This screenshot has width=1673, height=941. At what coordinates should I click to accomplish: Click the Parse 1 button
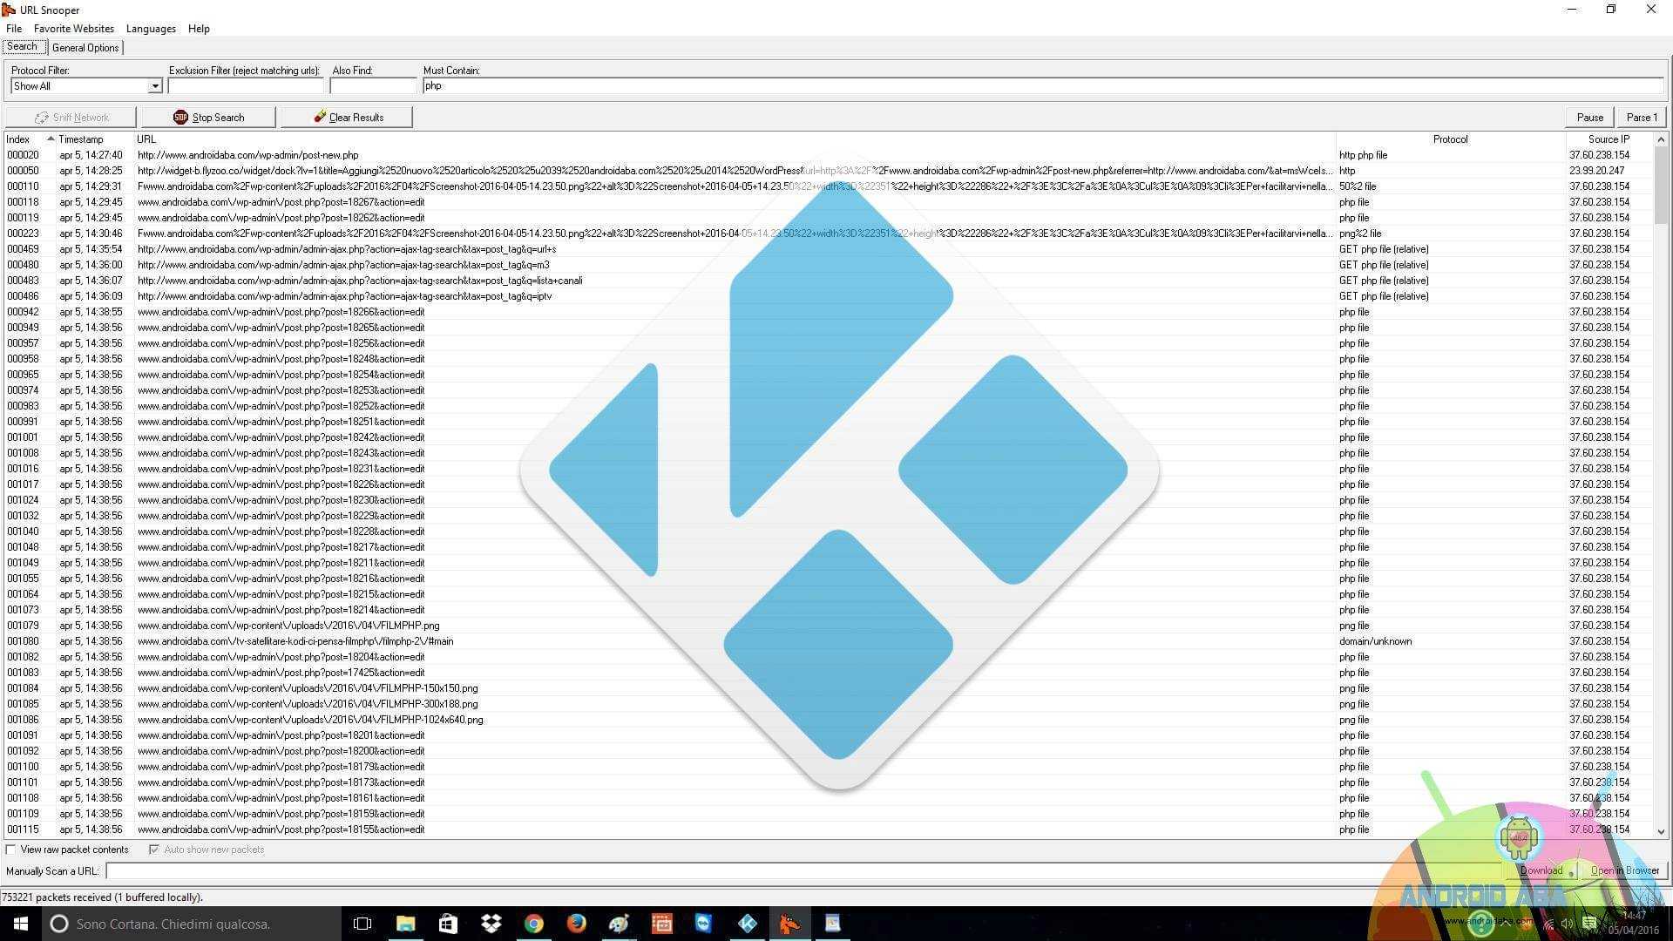[1642, 118]
